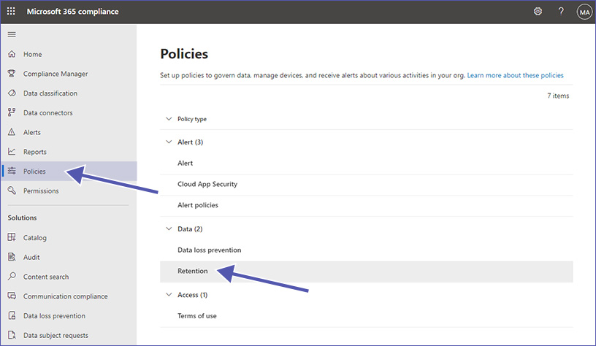Open the Alert policy row

367,164
